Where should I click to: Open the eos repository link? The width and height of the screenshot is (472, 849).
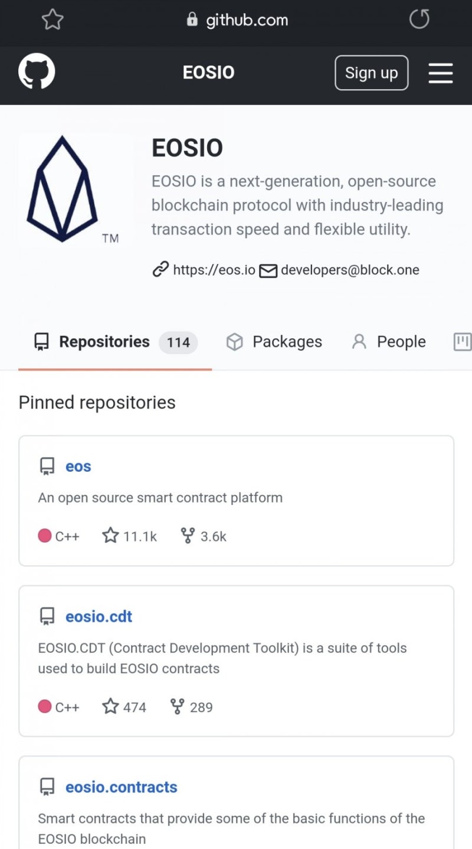[78, 466]
